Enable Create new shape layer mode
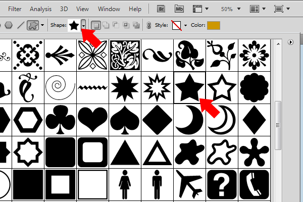This screenshot has height=202, width=303. pos(96,25)
